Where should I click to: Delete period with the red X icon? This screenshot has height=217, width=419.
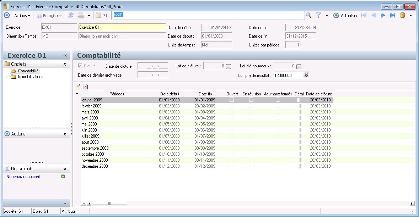tap(86, 87)
